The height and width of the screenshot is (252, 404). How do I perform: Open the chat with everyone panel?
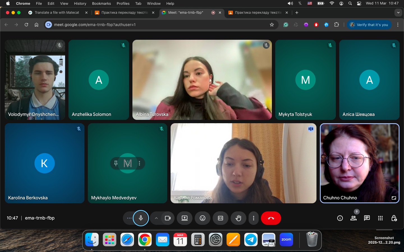pos(367,218)
